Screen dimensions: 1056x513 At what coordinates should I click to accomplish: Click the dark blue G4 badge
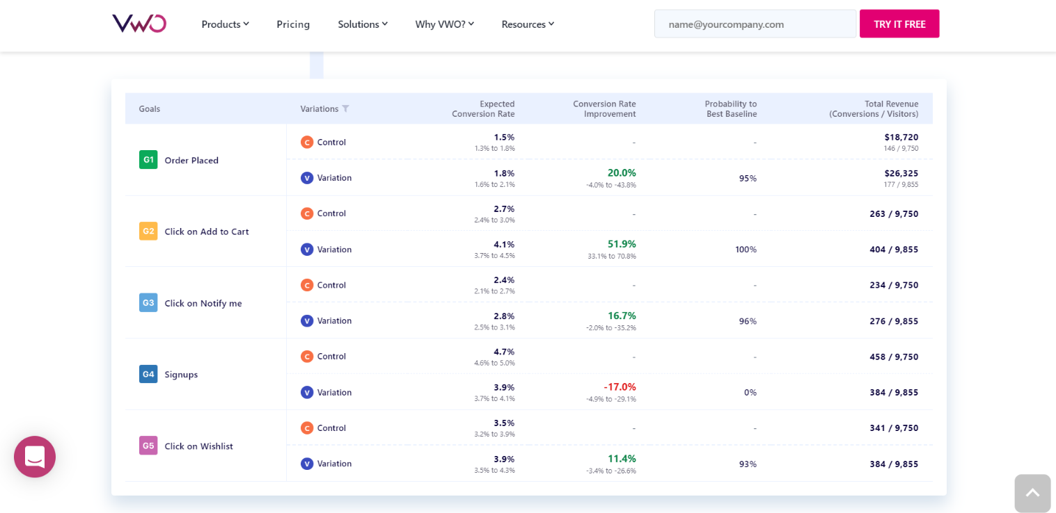point(148,374)
